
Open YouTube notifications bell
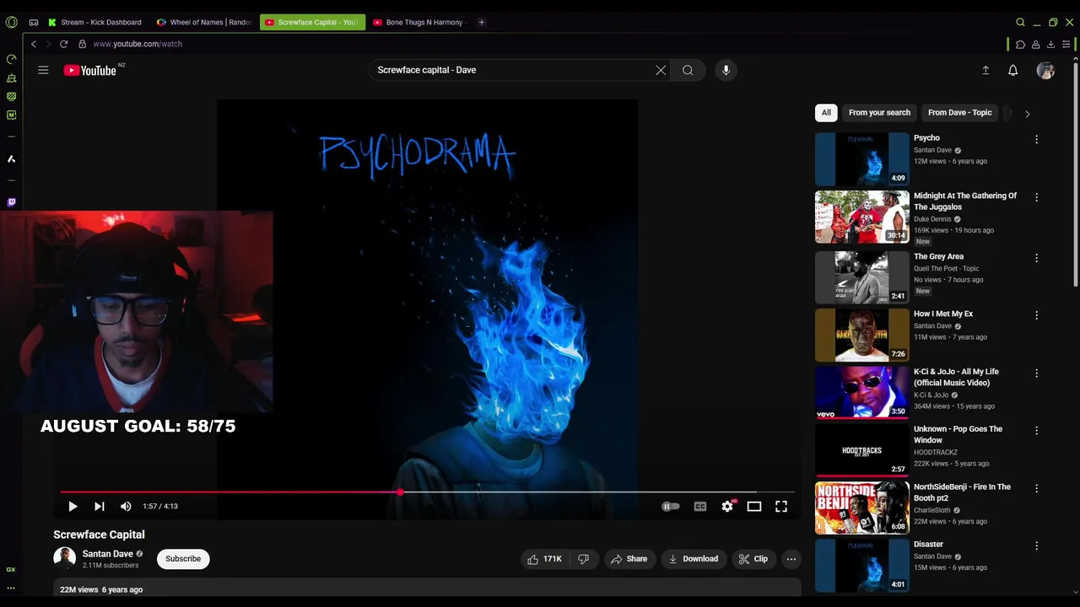tap(1013, 71)
